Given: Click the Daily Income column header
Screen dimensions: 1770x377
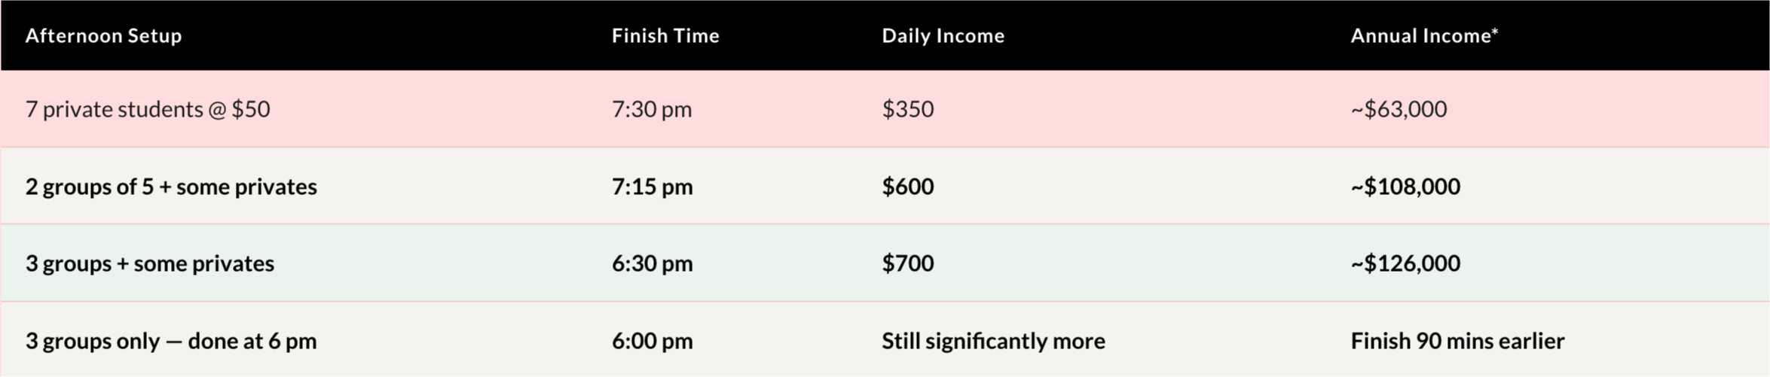Looking at the screenshot, I should pos(943,35).
